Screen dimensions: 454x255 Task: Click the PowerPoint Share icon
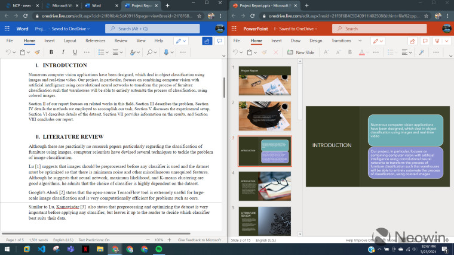[412, 41]
